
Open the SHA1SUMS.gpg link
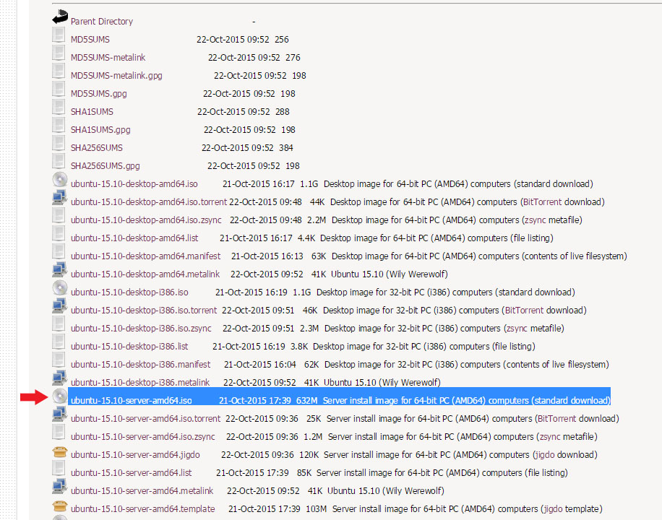[x=100, y=130]
